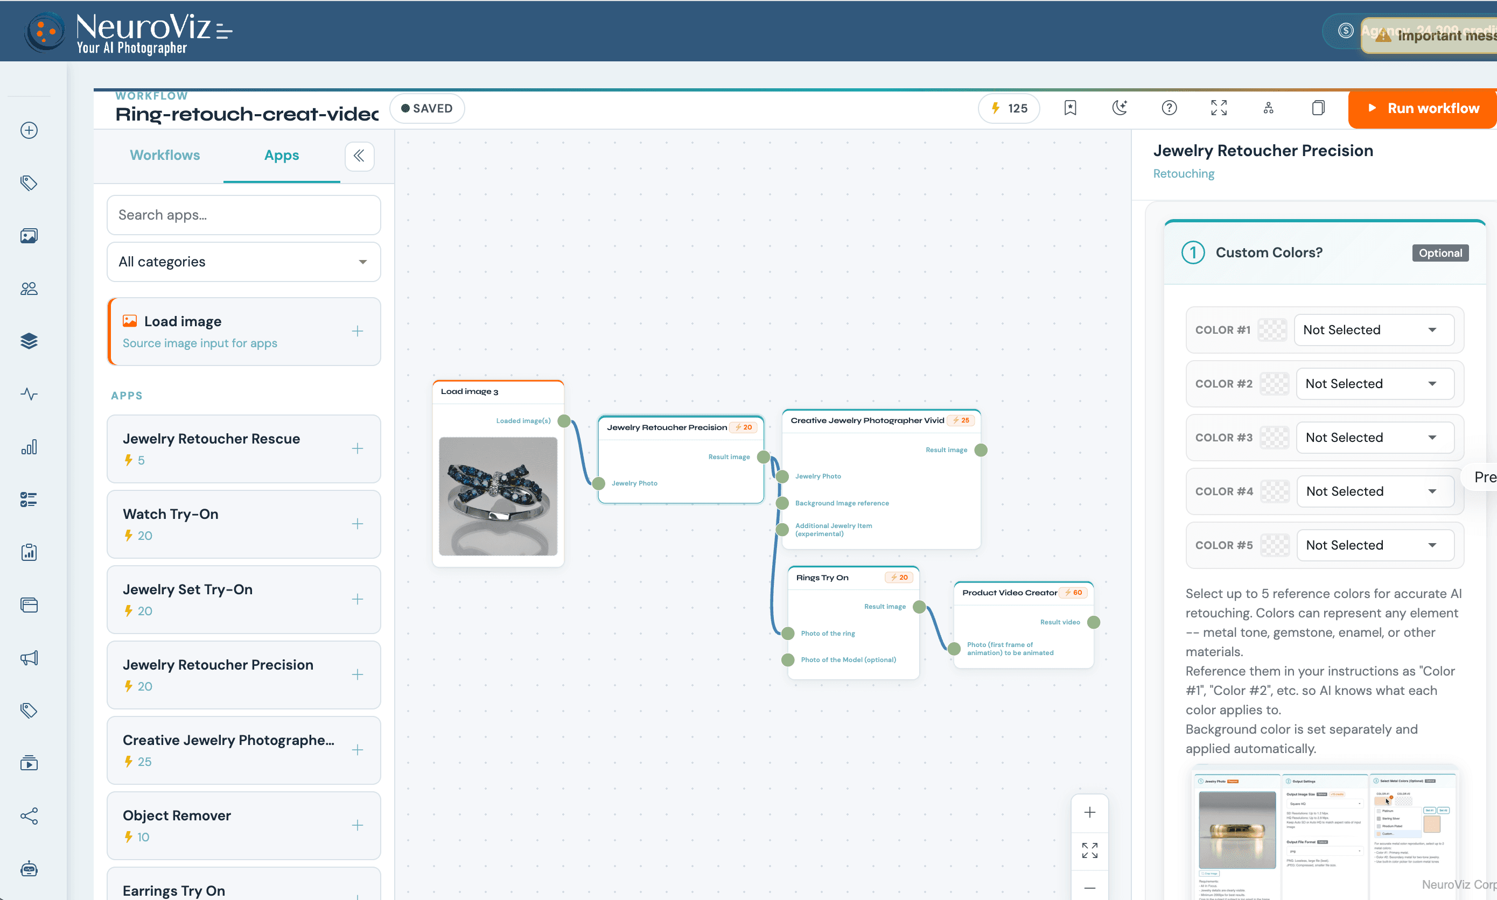Select the Jewelry Retoucher Precision node title on canvas
1497x900 pixels.
pos(667,427)
